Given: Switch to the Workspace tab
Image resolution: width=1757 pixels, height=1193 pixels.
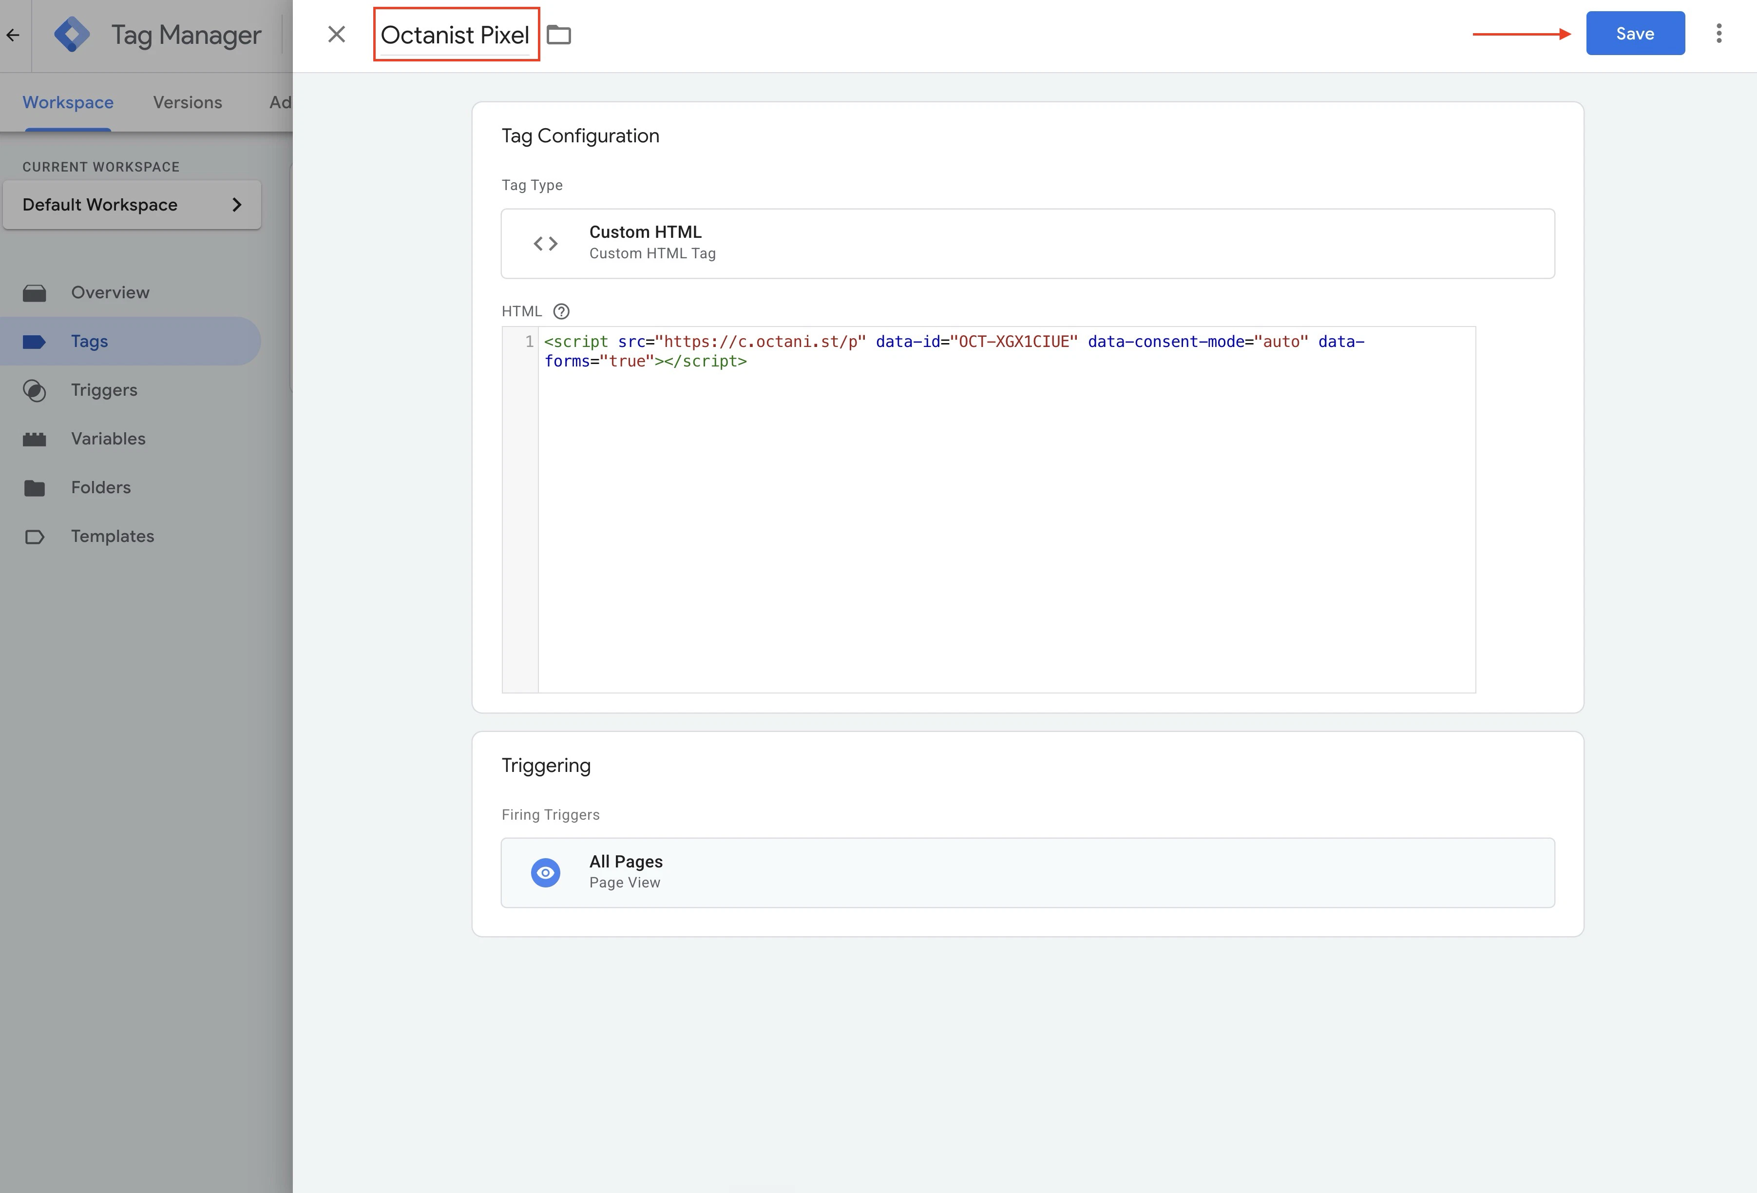Looking at the screenshot, I should coord(68,102).
